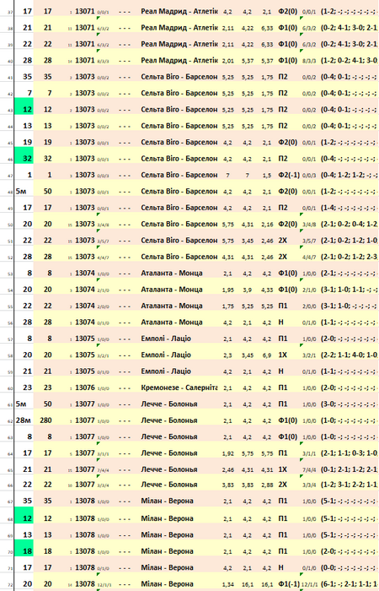
Task: Click the row header number 60
Action: 10,388
